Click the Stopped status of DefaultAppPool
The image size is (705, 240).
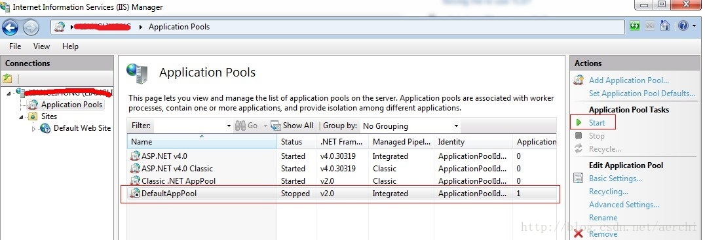pyautogui.click(x=295, y=194)
